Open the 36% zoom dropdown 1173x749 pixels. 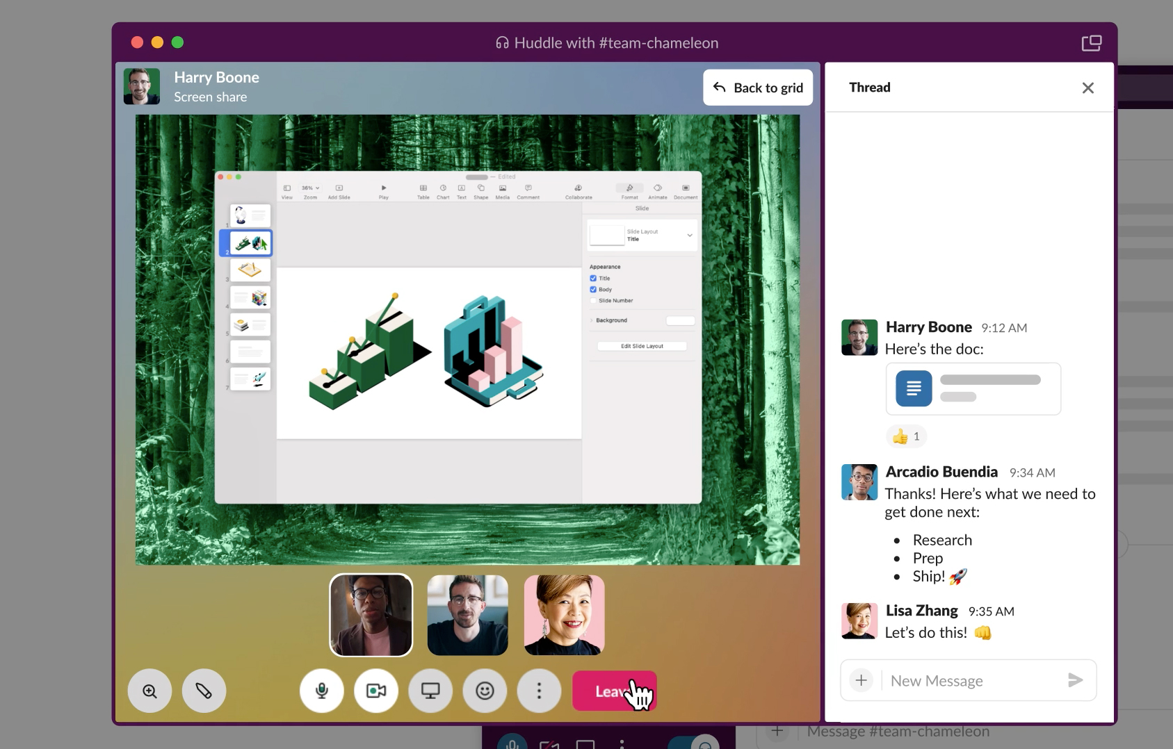tap(309, 188)
